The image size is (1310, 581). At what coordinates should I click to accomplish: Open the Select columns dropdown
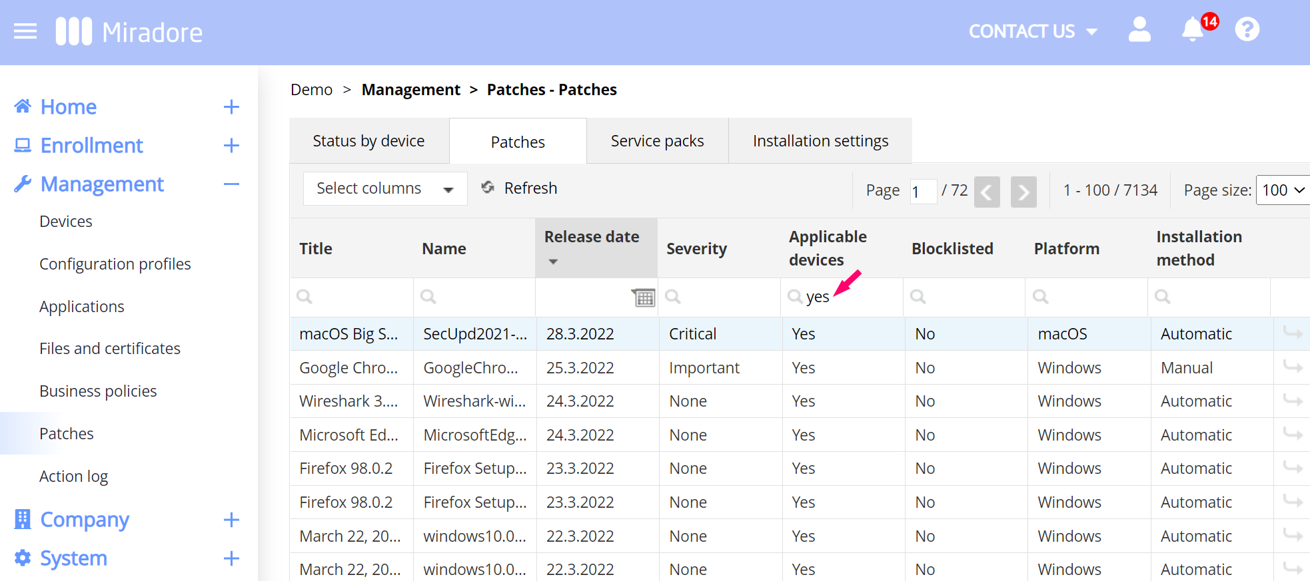point(385,189)
